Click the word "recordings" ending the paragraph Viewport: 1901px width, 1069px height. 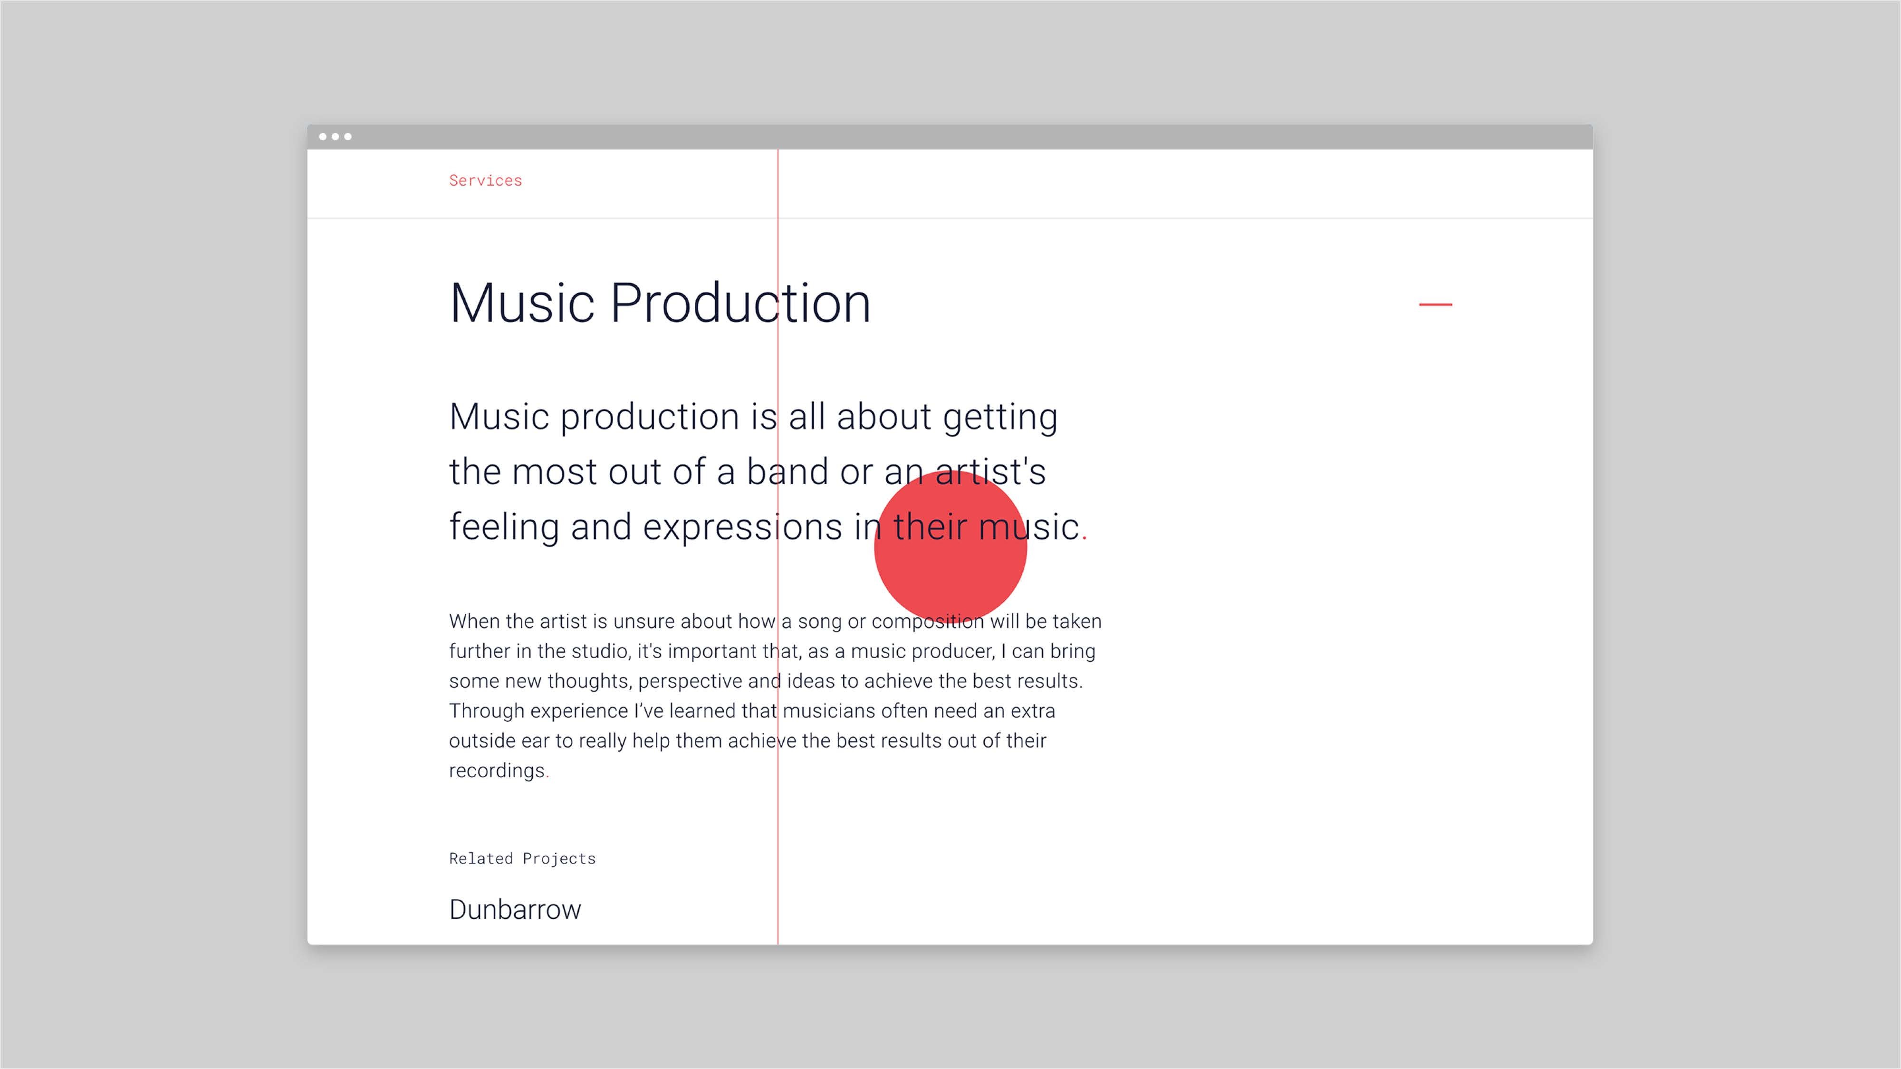pos(497,771)
